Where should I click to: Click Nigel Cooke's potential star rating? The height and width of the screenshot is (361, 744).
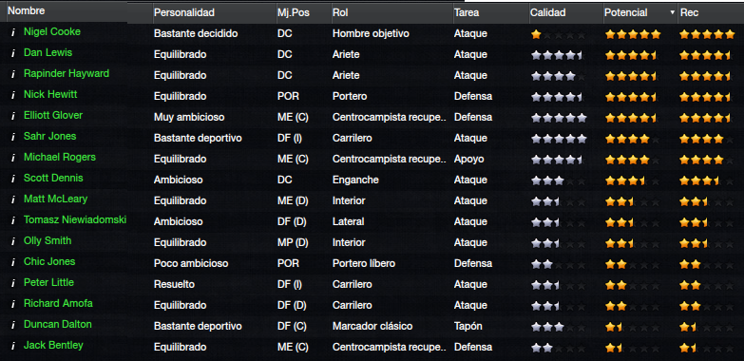(x=633, y=34)
